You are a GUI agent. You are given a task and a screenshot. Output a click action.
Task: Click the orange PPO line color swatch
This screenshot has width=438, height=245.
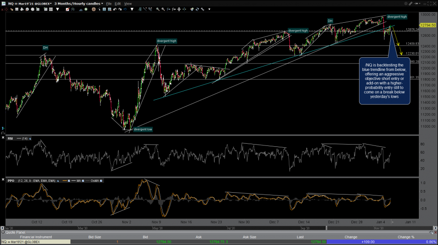click(65, 181)
